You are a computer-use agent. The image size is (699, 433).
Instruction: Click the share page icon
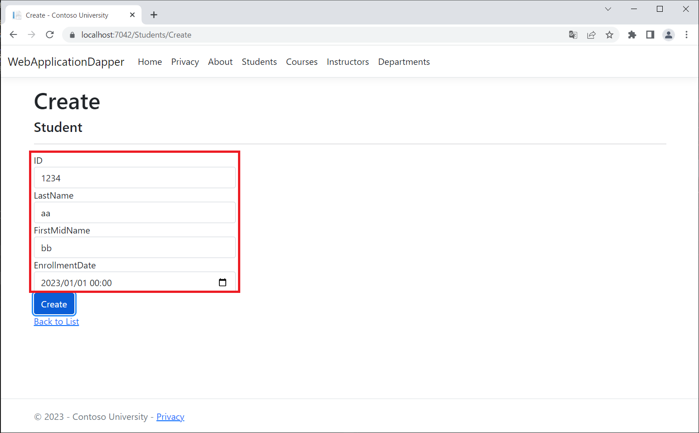pos(591,35)
